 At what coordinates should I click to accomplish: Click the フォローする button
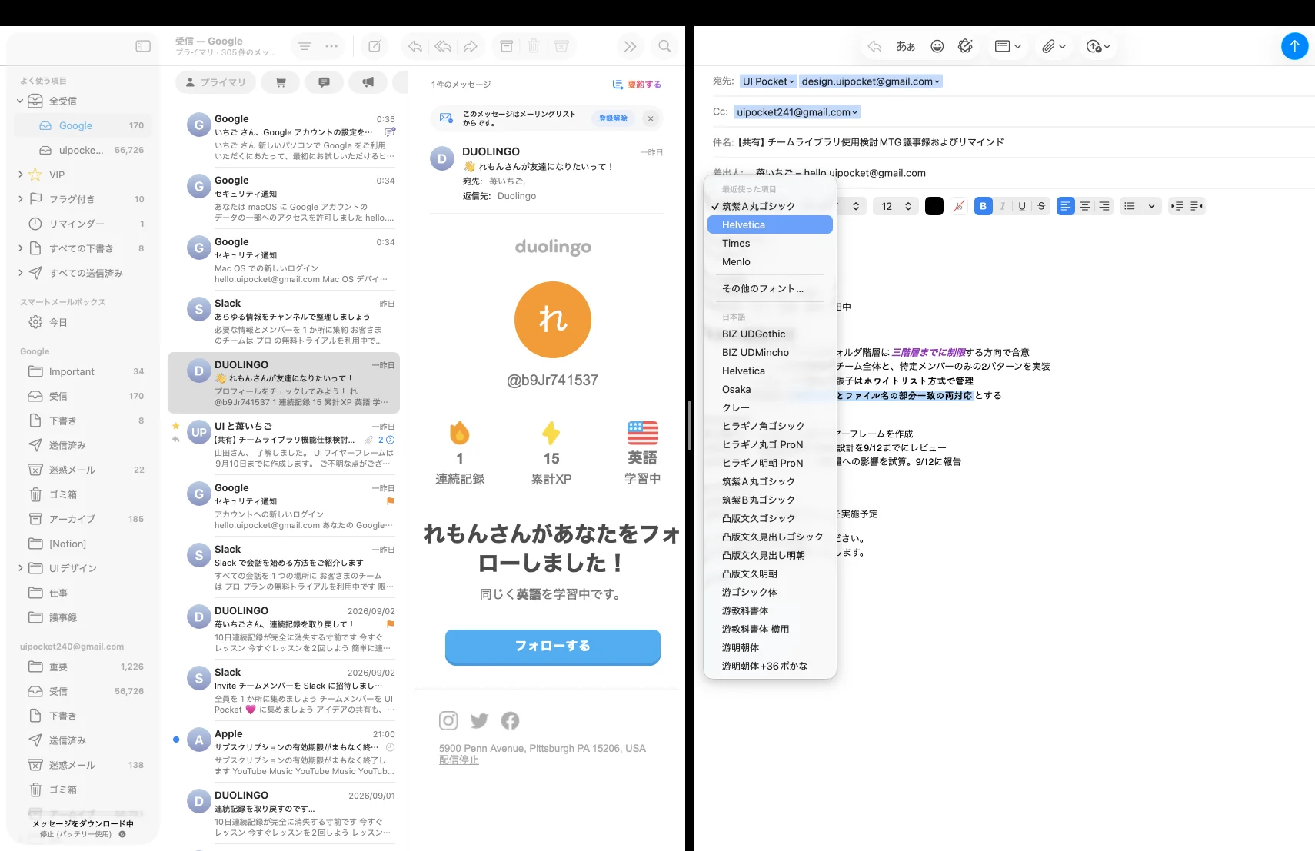click(x=553, y=646)
